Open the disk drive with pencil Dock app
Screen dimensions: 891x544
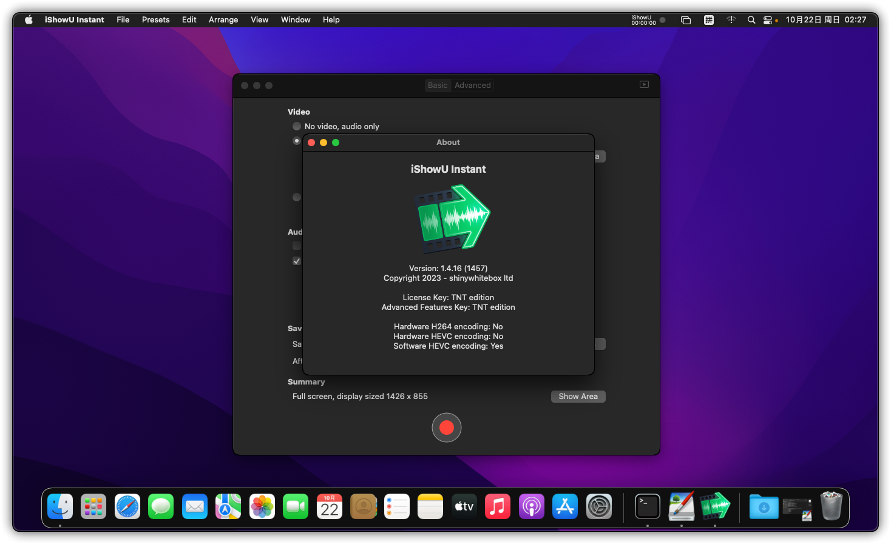click(682, 506)
